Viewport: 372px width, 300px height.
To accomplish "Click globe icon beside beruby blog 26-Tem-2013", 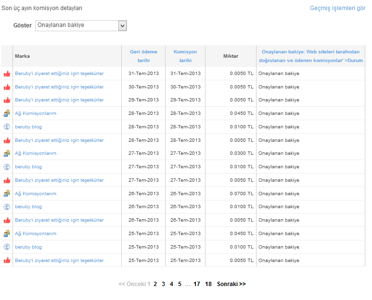I will [x=7, y=207].
